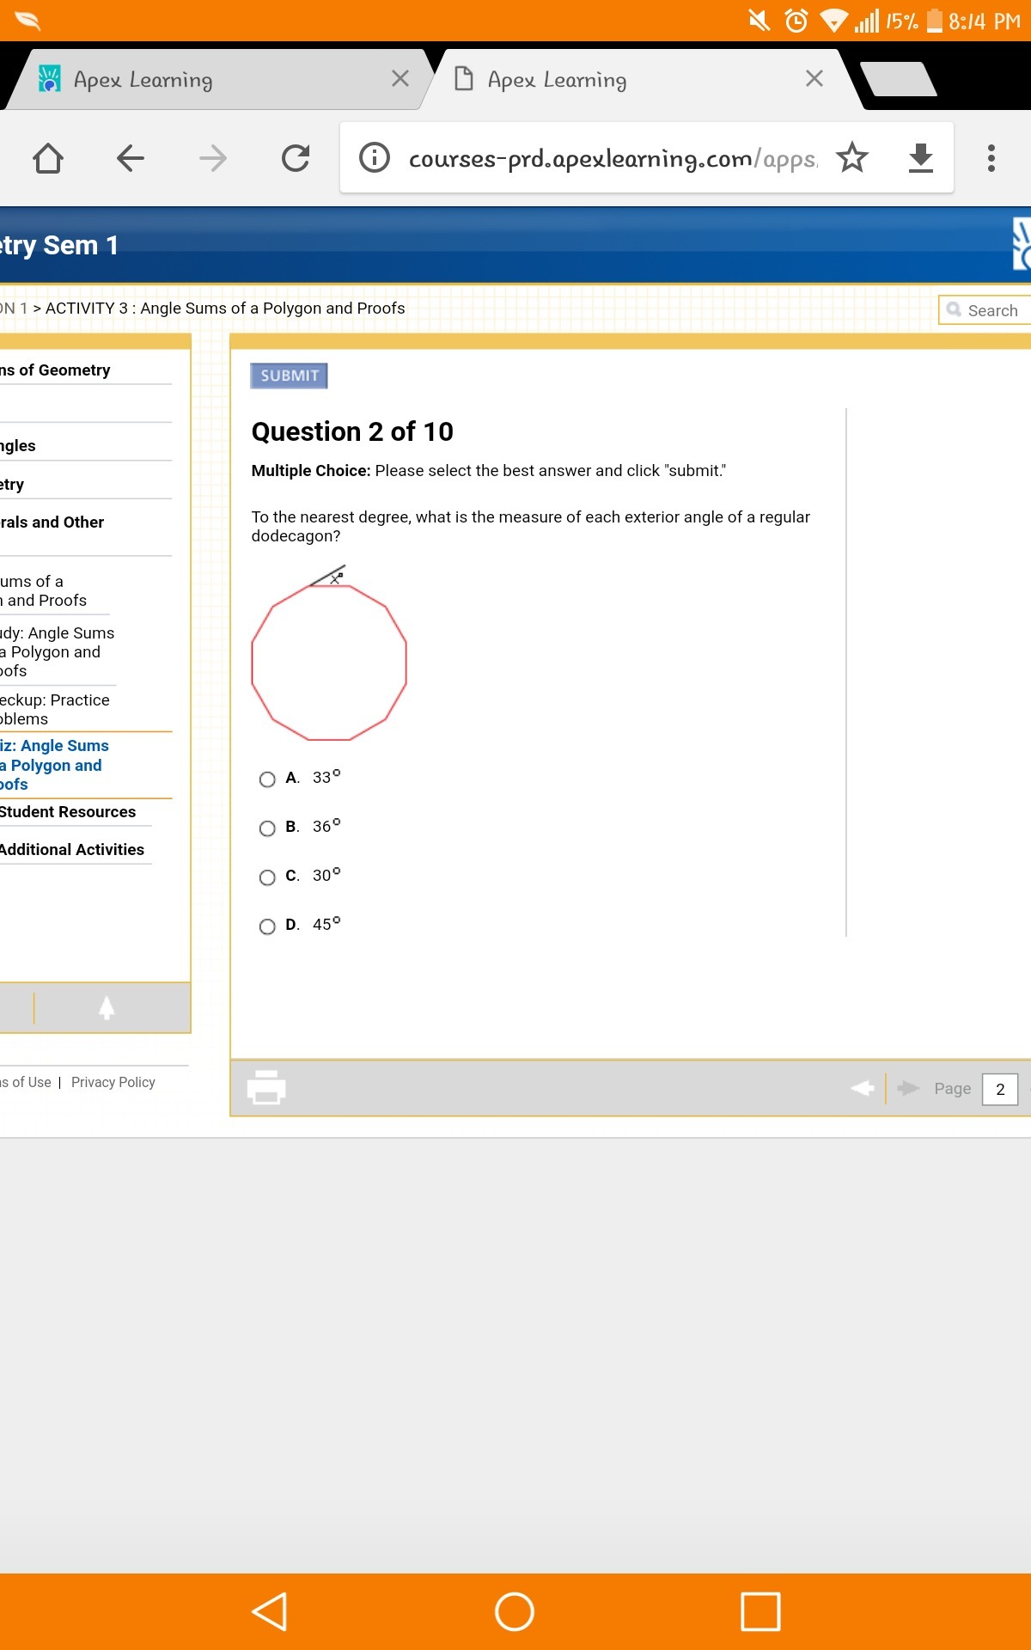This screenshot has height=1650, width=1031.
Task: Open the Checkup: Practice Problems item
Action: pyautogui.click(x=55, y=710)
